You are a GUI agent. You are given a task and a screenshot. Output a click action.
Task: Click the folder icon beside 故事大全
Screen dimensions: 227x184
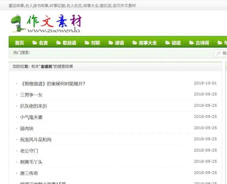pos(135,43)
